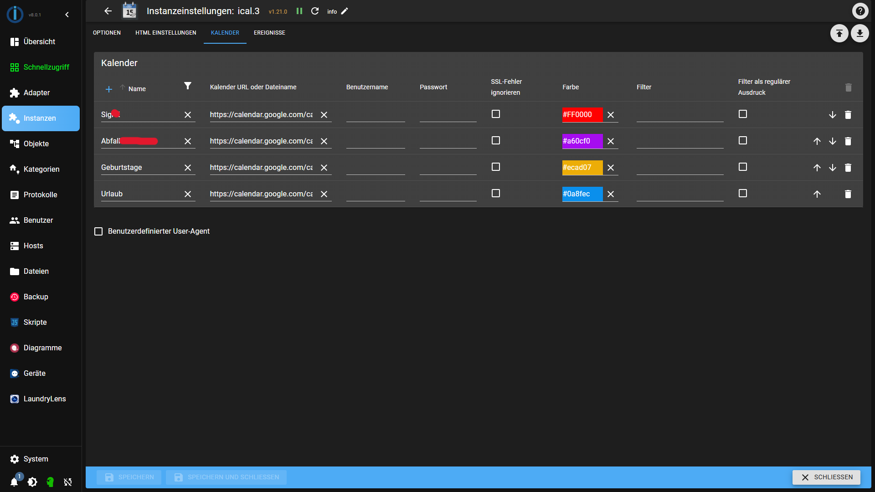Open Backup in the sidebar
Viewport: 875px width, 492px height.
(41, 297)
